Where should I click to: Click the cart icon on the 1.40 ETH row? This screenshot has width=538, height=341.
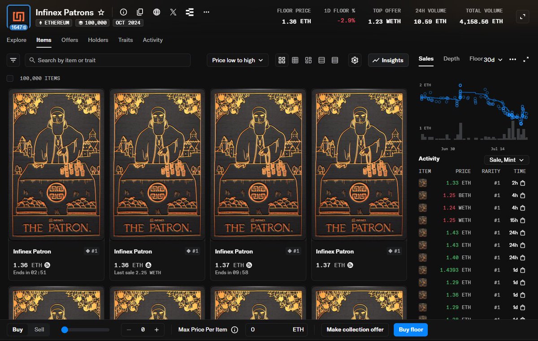pyautogui.click(x=523, y=258)
